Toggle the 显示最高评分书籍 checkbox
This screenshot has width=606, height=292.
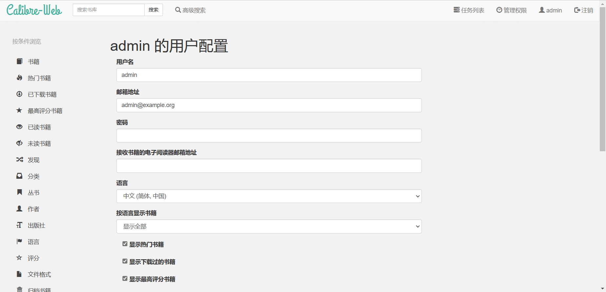click(x=125, y=279)
